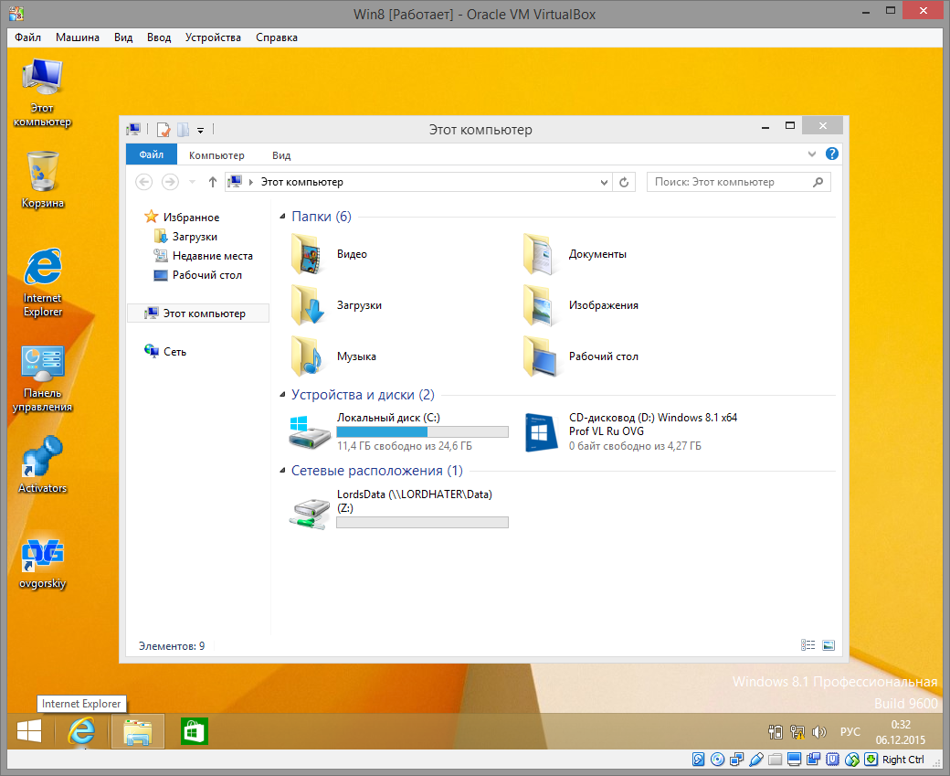Click the search magnifier icon
950x776 pixels.
pos(818,182)
